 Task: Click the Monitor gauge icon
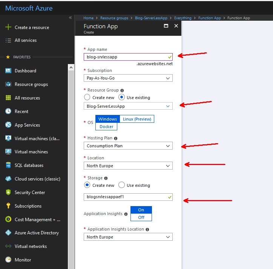[8, 260]
